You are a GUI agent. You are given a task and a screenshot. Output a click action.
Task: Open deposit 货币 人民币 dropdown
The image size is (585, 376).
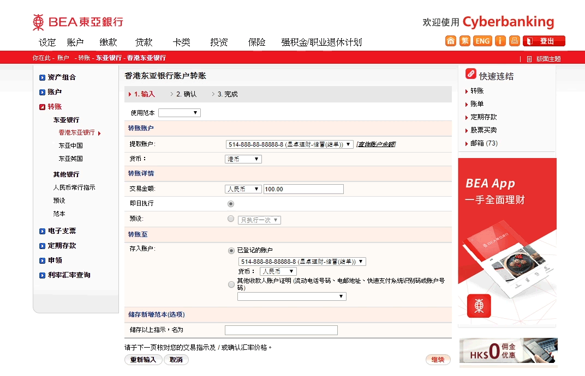click(x=278, y=271)
